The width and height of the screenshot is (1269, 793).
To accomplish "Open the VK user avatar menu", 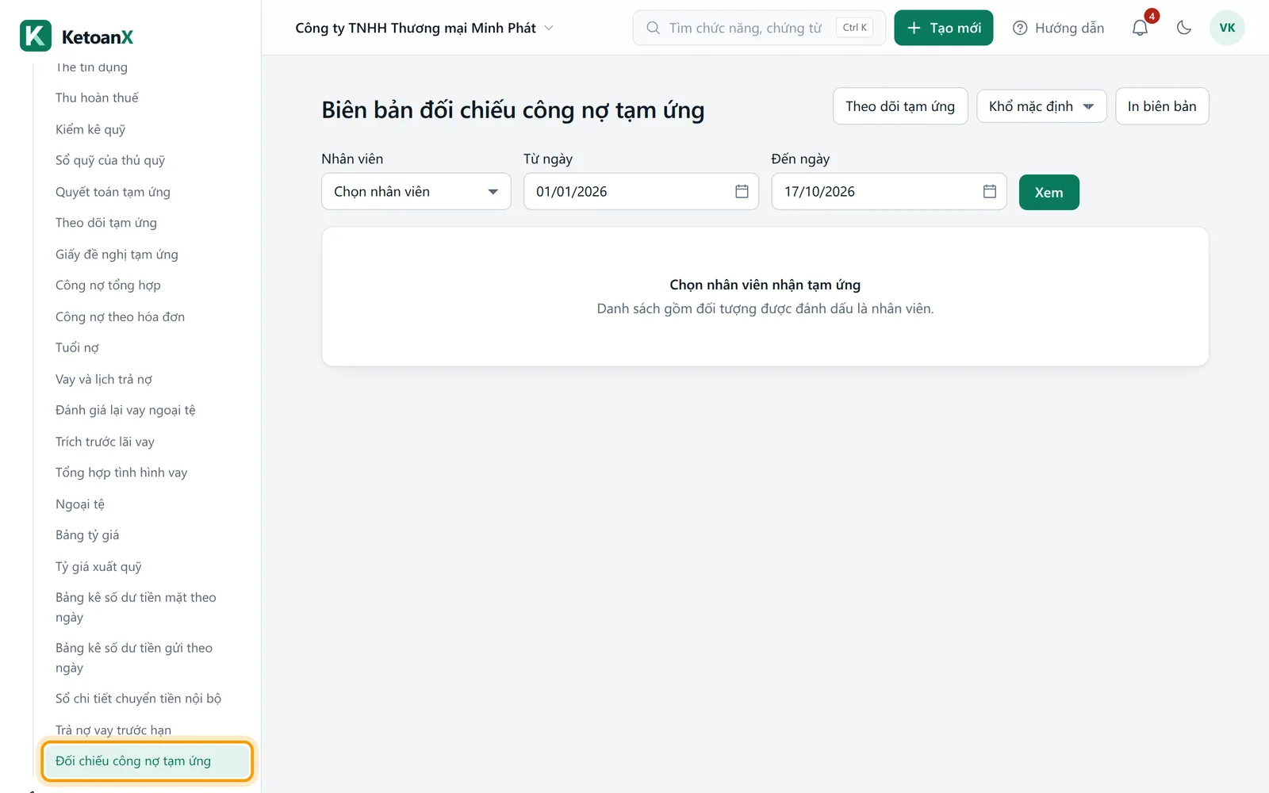I will click(1227, 28).
